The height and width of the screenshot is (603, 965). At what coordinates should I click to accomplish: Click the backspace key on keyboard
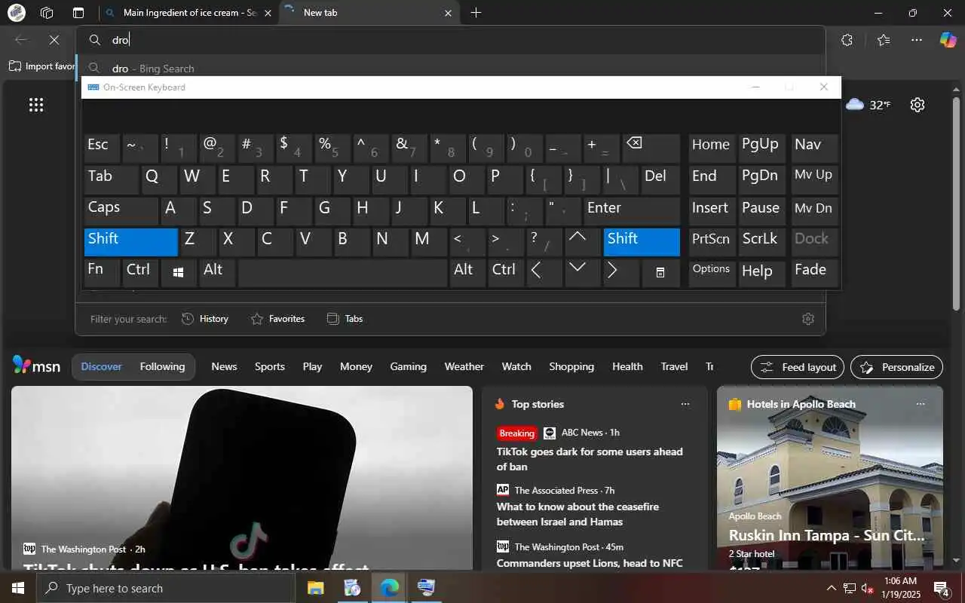click(x=650, y=148)
